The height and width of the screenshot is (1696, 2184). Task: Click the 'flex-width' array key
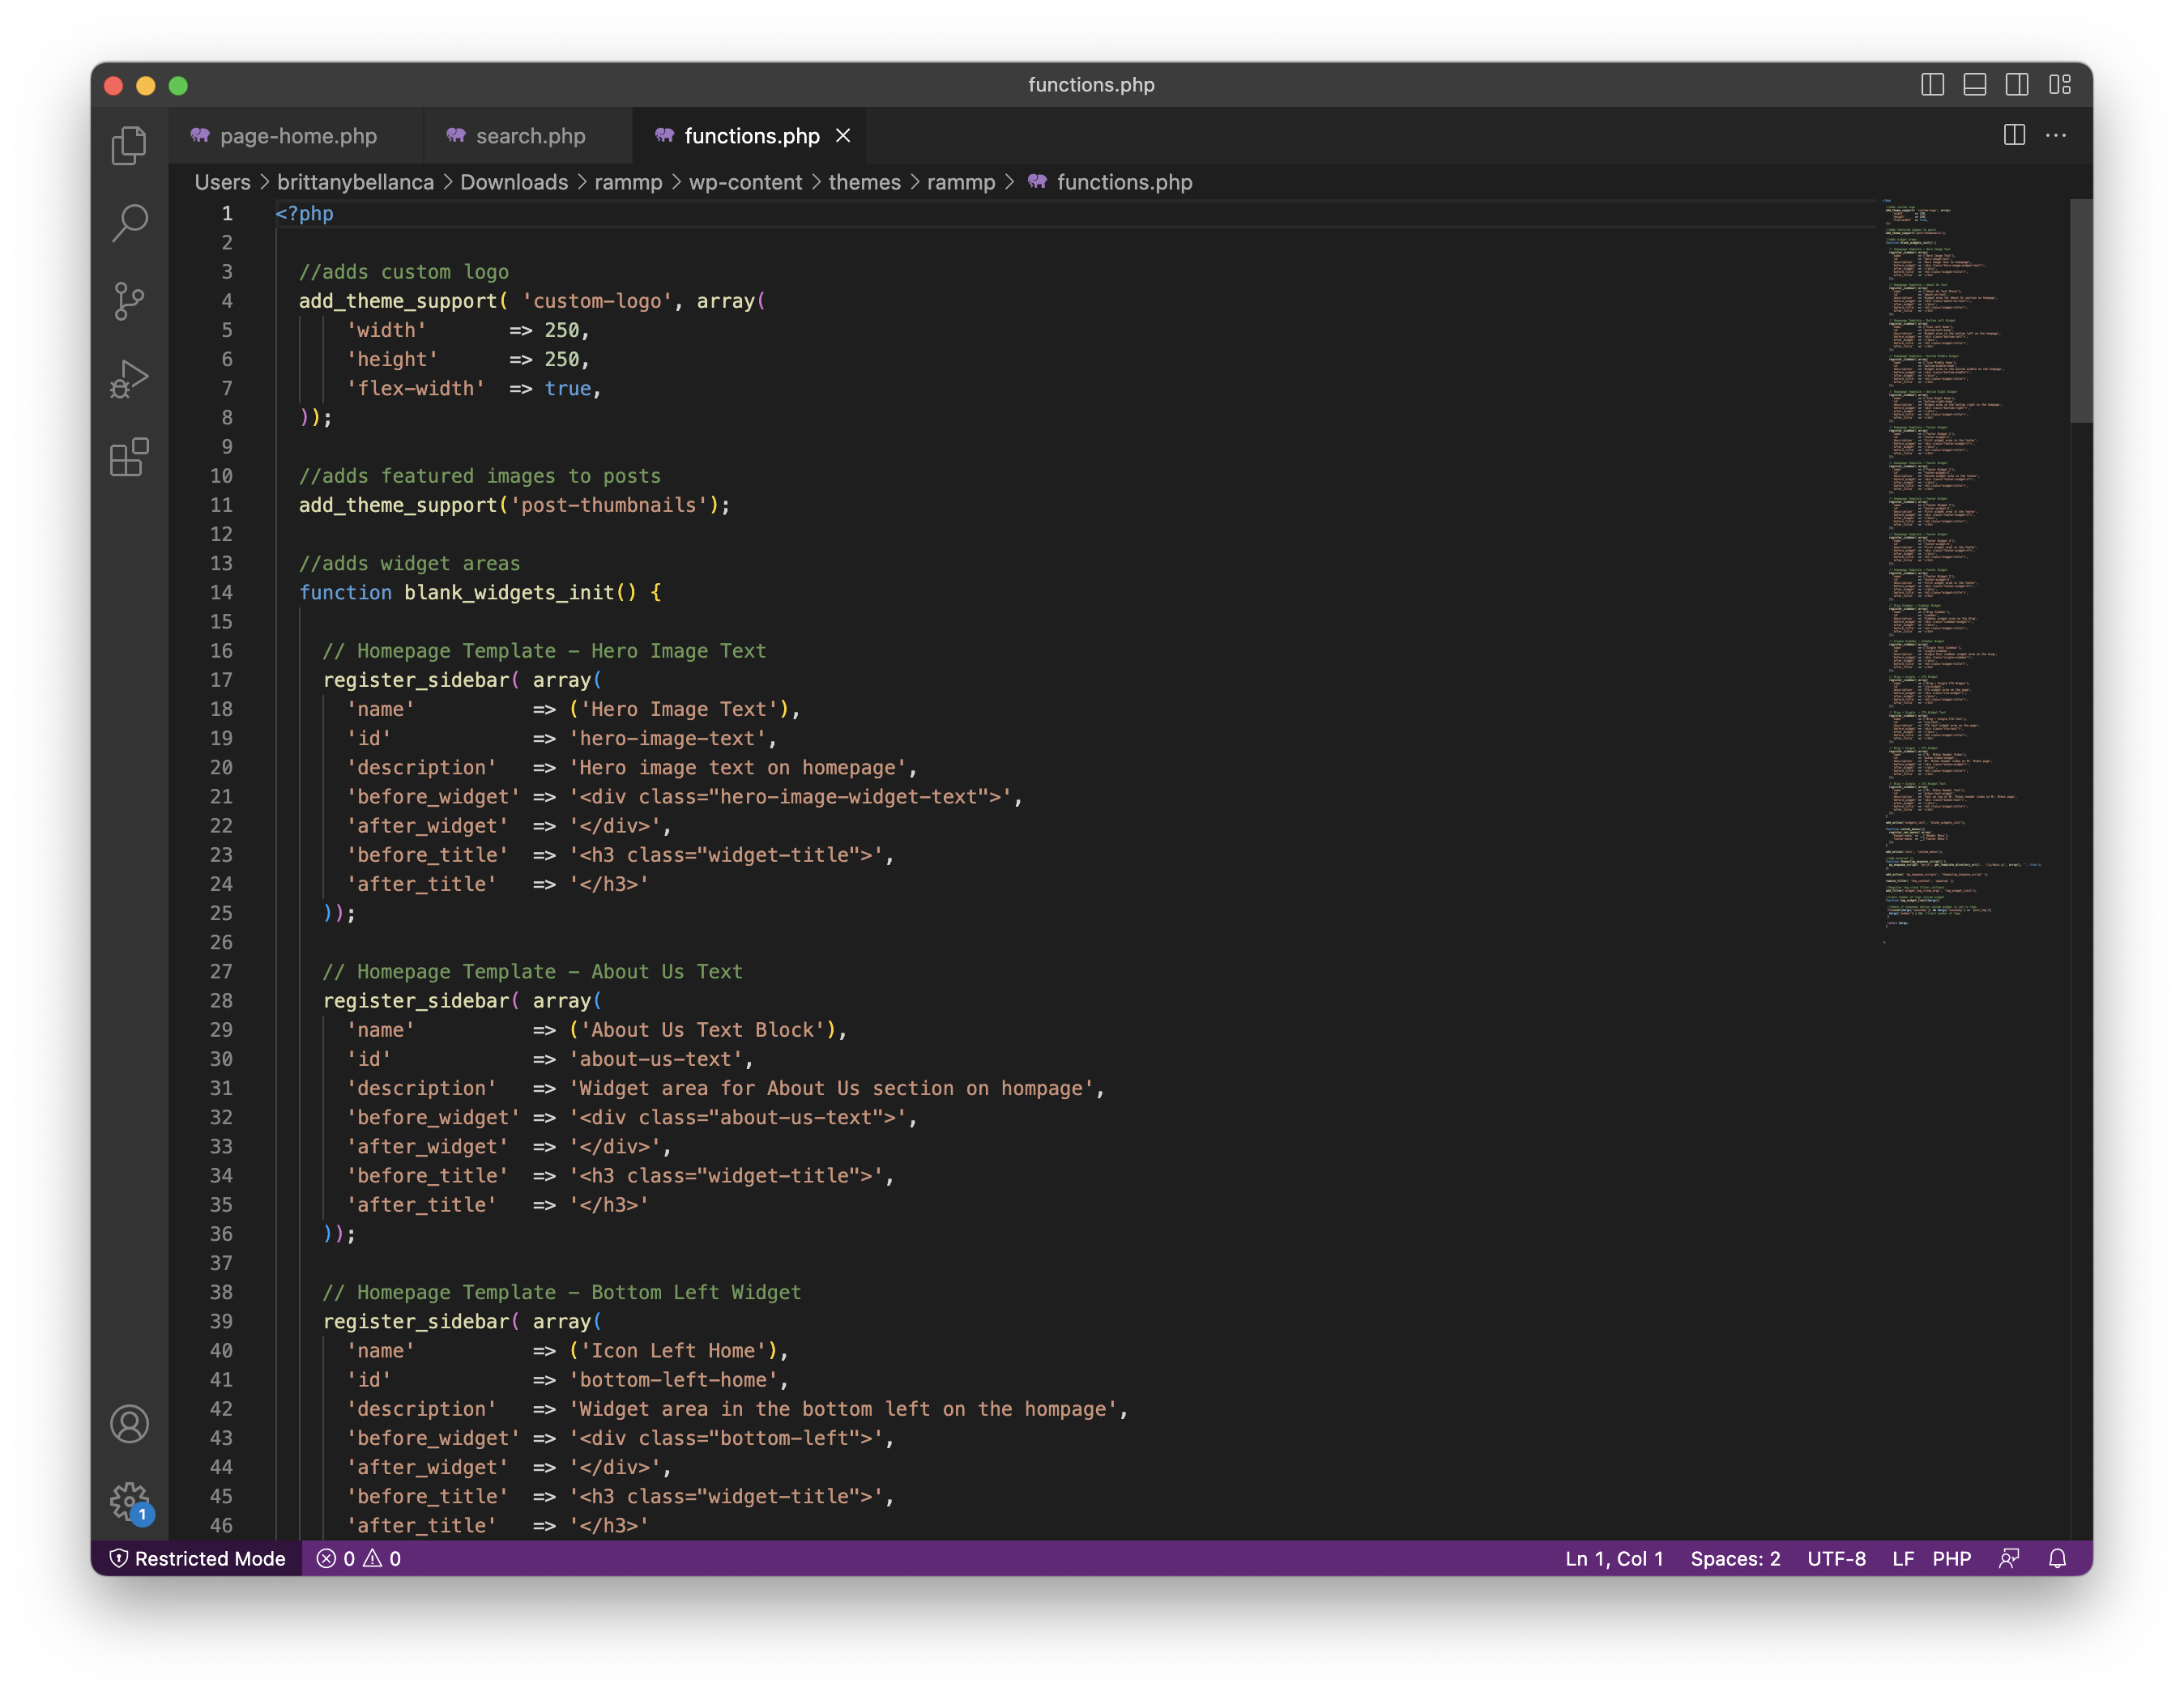pyautogui.click(x=416, y=388)
